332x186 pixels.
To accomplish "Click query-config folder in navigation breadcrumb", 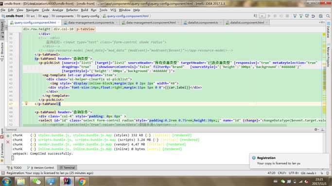I will 88,16.
